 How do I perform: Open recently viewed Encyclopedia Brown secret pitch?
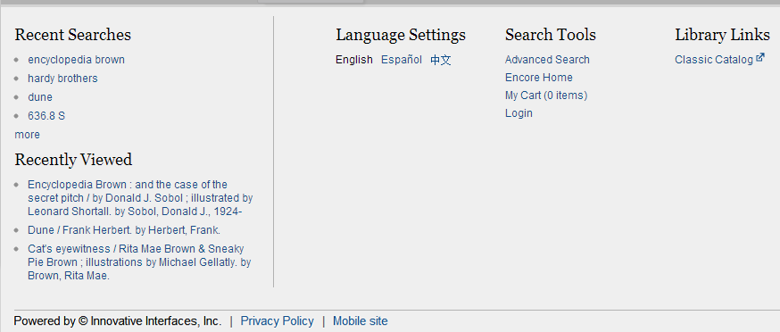[140, 198]
